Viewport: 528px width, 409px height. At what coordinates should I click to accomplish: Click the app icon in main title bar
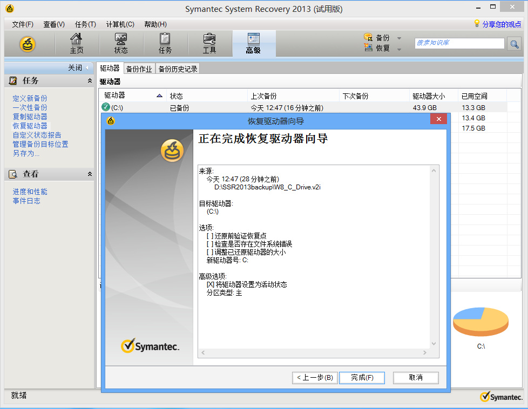10,9
